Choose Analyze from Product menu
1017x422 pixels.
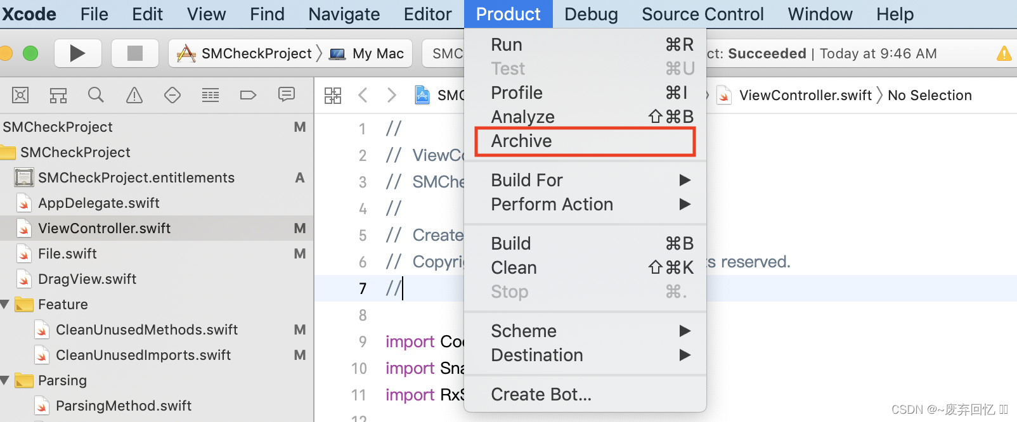pyautogui.click(x=585, y=117)
